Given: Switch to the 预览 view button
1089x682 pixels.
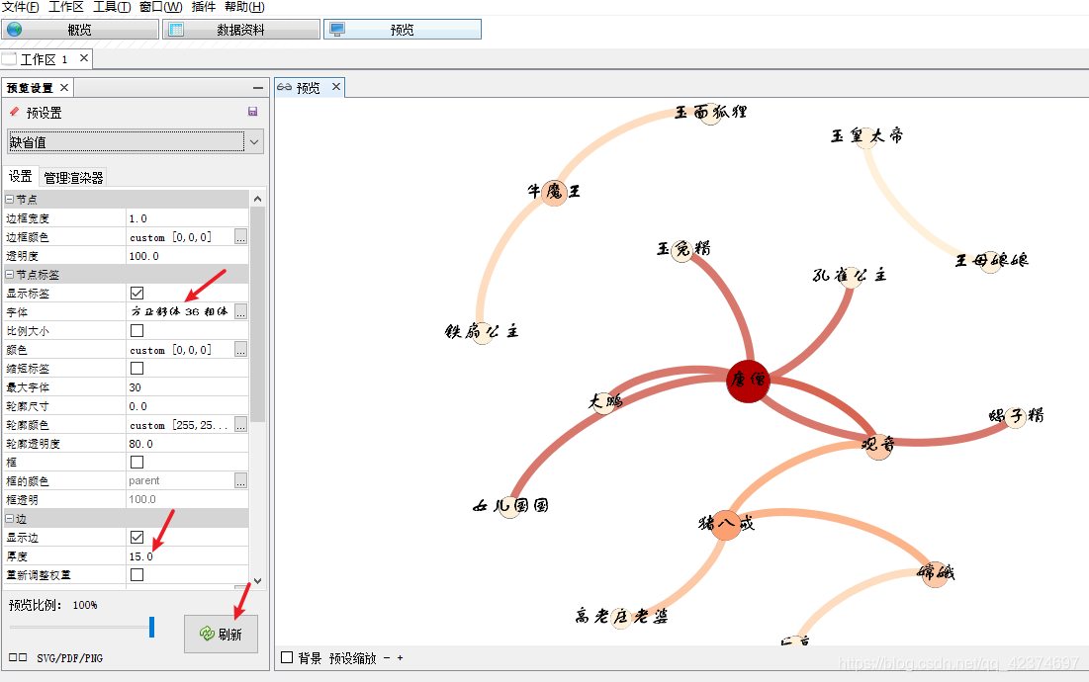Looking at the screenshot, I should pos(403,29).
